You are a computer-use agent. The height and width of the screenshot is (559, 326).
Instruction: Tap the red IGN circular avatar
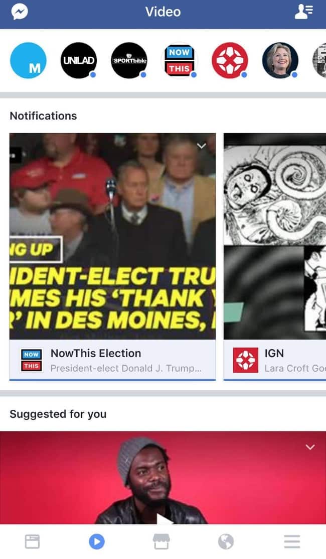[230, 60]
